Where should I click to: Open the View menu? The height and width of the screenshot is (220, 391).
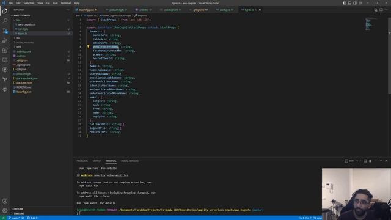(x=40, y=3)
